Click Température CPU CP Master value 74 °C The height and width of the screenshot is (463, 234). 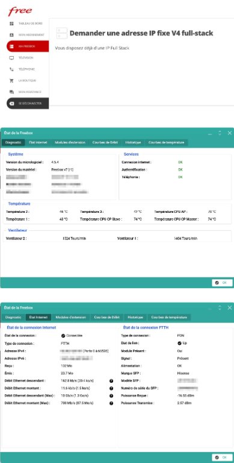(212, 219)
